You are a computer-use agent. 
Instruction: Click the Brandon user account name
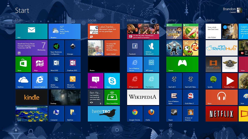pyautogui.click(x=229, y=9)
